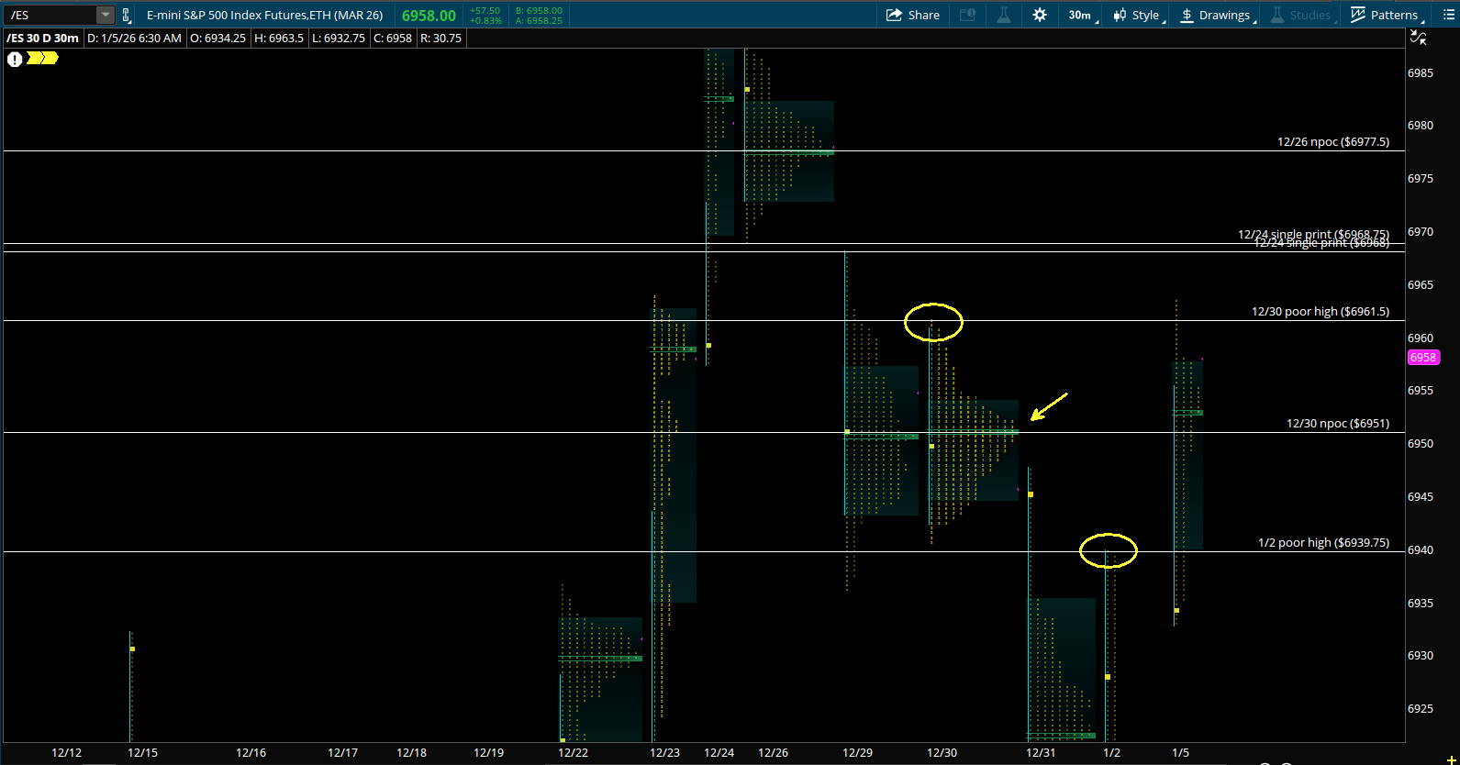Screen dimensions: 1460x765
Task: Click the greyed-out icon right of Share
Action: click(967, 15)
